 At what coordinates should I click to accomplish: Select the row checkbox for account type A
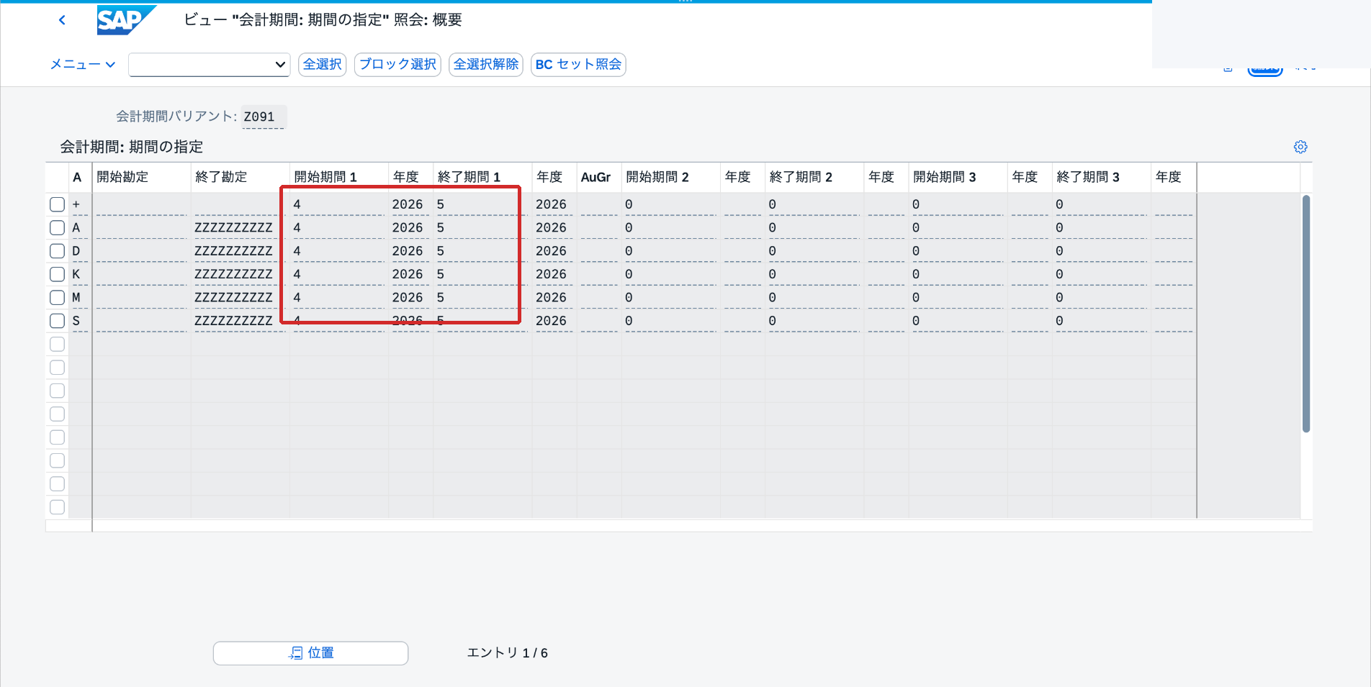tap(58, 228)
